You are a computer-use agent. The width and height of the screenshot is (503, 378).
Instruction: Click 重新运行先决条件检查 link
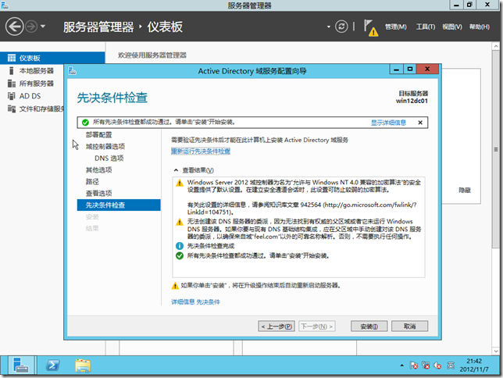point(201,152)
